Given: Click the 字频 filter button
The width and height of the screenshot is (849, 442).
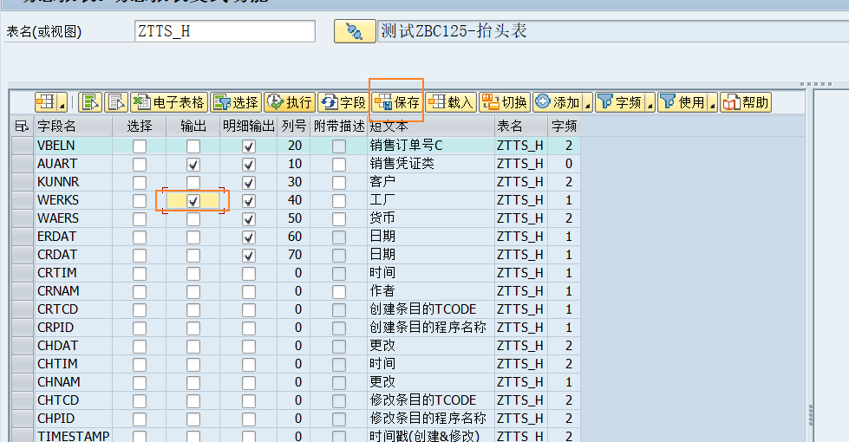Looking at the screenshot, I should (621, 102).
